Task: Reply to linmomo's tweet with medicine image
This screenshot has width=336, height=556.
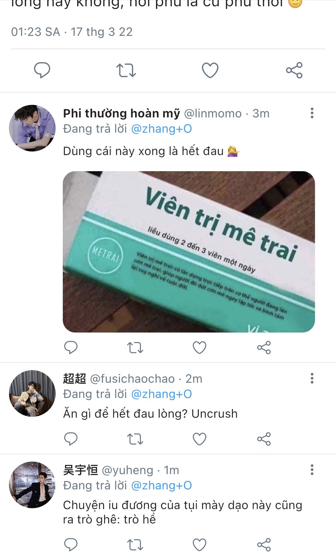Action: 71,347
